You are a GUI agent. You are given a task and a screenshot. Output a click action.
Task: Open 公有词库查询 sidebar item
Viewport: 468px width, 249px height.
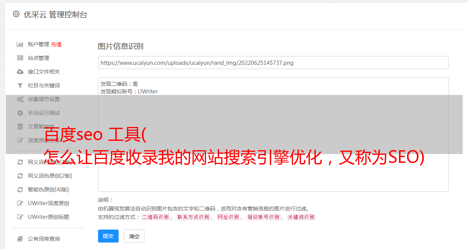44,239
